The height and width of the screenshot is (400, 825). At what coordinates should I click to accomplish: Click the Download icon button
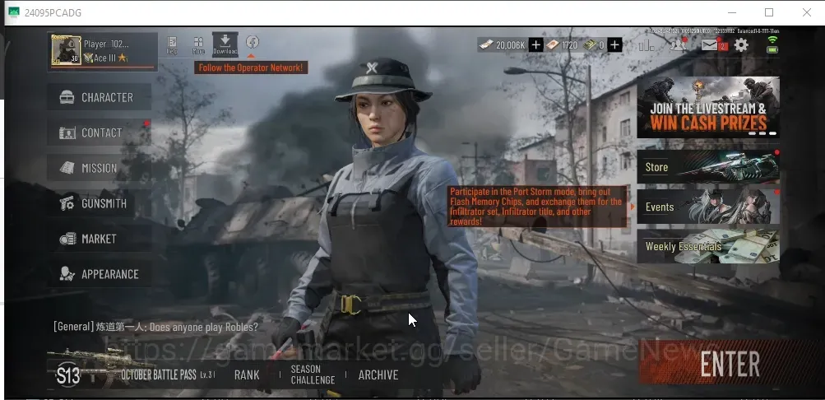[x=225, y=44]
